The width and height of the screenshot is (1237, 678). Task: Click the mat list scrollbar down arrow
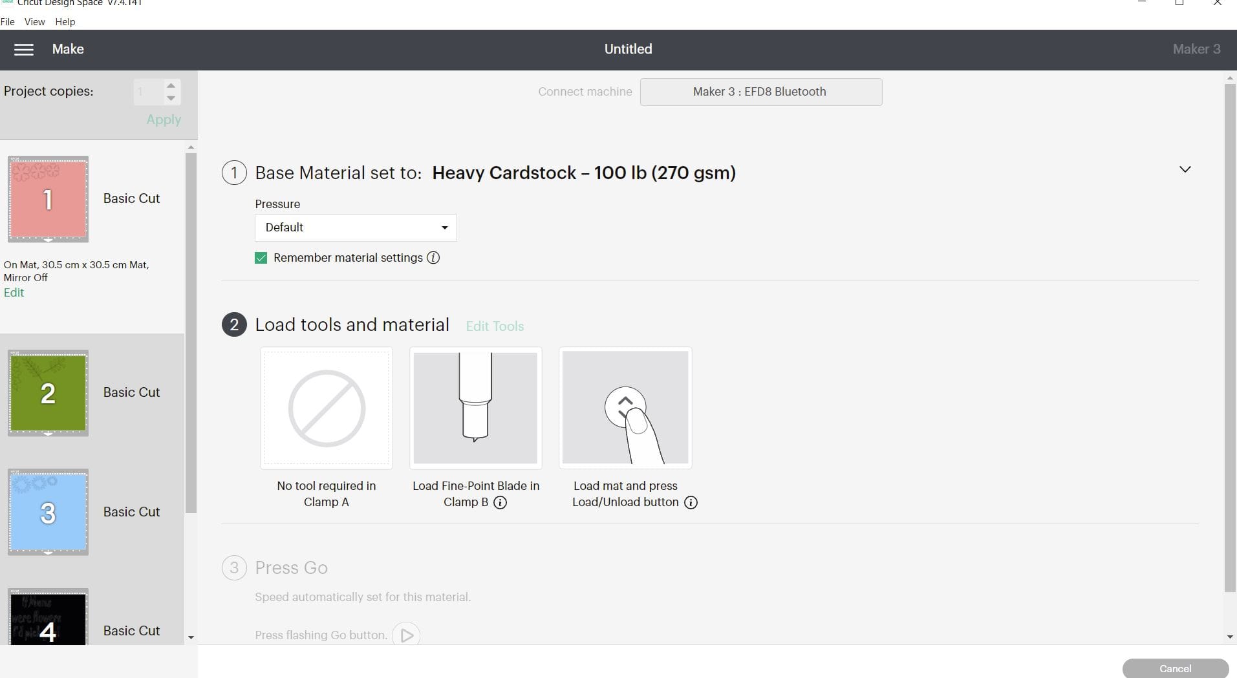click(191, 637)
